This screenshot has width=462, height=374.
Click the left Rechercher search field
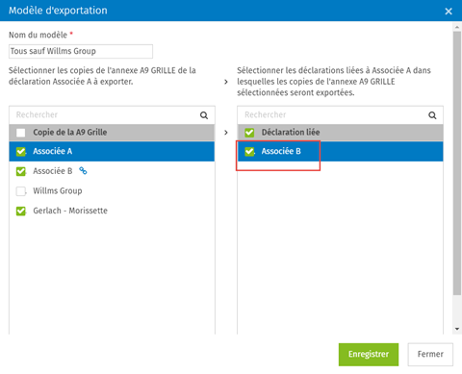104,115
